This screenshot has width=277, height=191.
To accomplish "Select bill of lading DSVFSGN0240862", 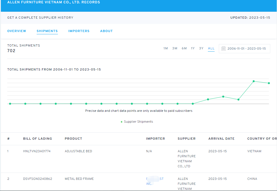I will click(37, 179).
